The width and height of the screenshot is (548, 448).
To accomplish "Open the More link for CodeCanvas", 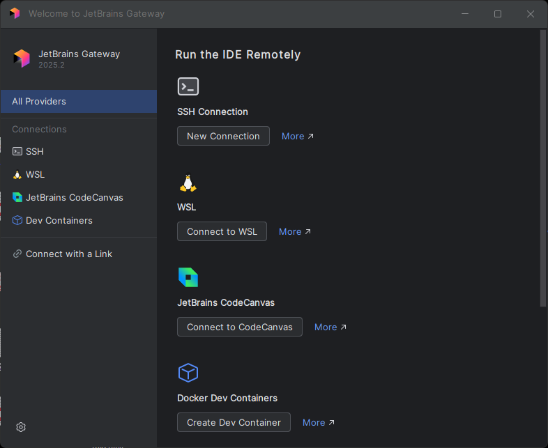I will tap(330, 327).
